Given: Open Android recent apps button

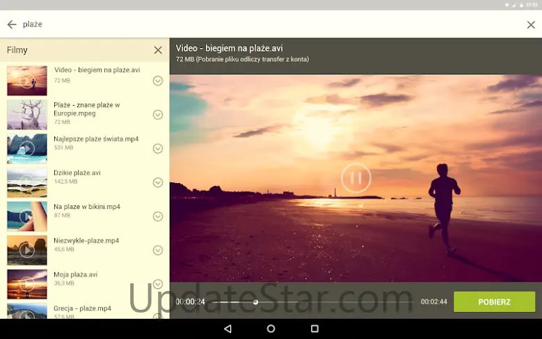Looking at the screenshot, I should tap(314, 329).
